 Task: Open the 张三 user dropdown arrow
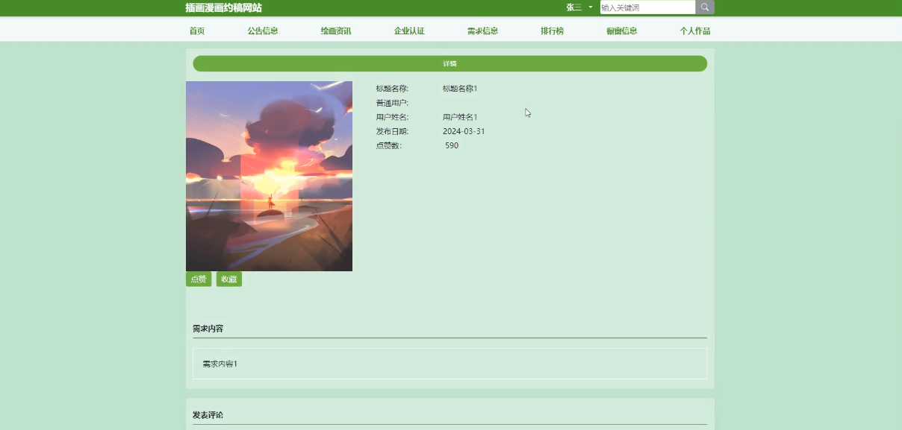tap(591, 7)
